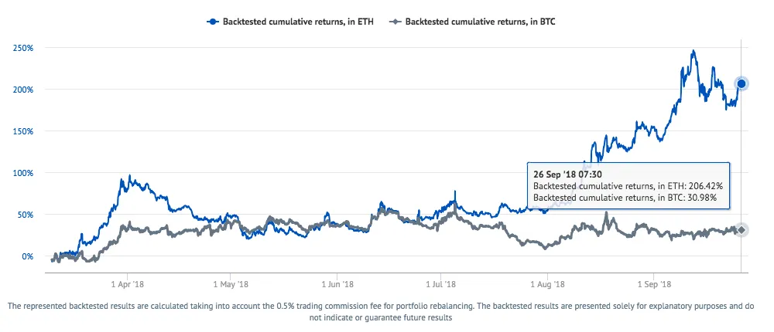Click the 0% y-axis label
774x332 pixels.
click(28, 256)
